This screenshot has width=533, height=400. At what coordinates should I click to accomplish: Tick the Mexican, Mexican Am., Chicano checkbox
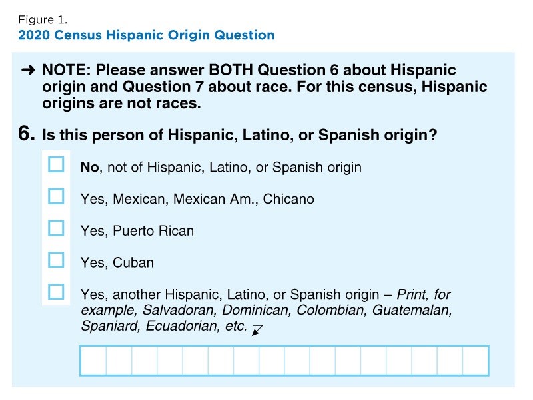pyautogui.click(x=56, y=196)
